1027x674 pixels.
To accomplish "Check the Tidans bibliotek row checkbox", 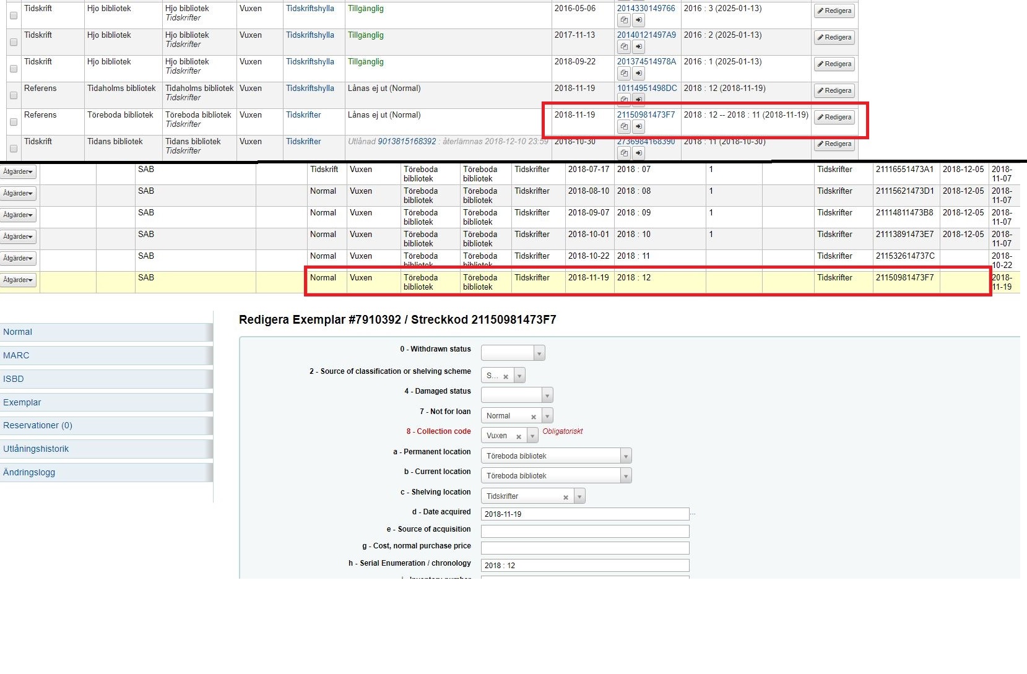I will (x=14, y=149).
